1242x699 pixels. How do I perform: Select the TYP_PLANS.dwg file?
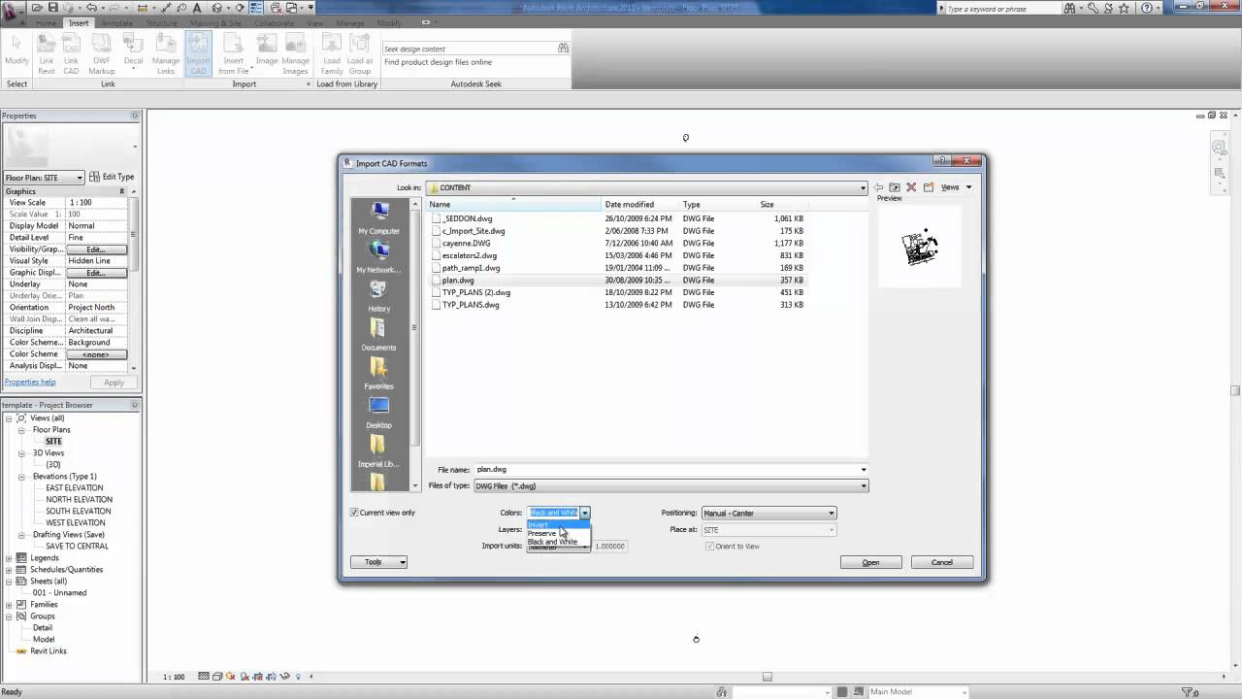471,305
